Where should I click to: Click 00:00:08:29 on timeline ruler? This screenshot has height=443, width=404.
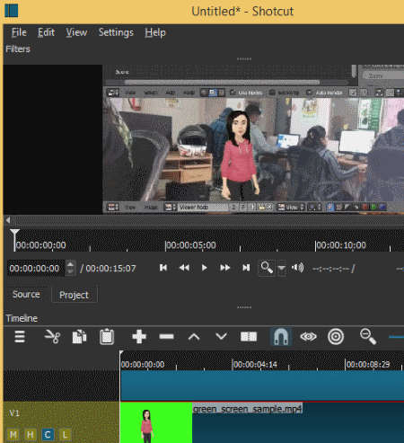coord(368,365)
